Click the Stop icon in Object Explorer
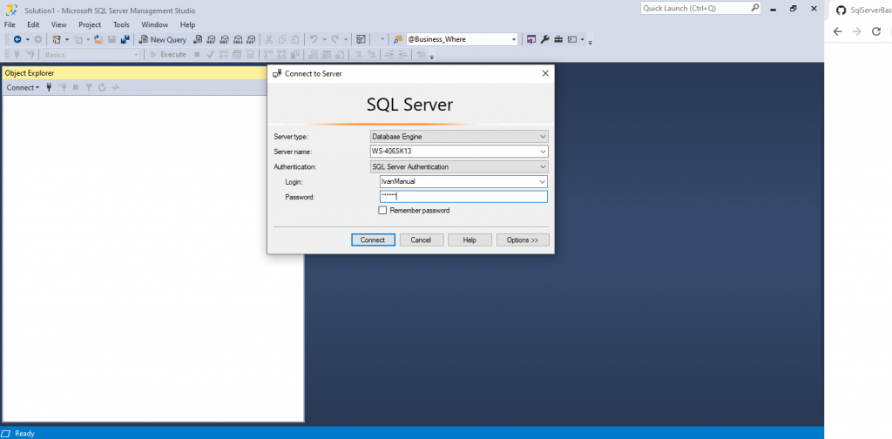892x439 pixels. [x=76, y=88]
